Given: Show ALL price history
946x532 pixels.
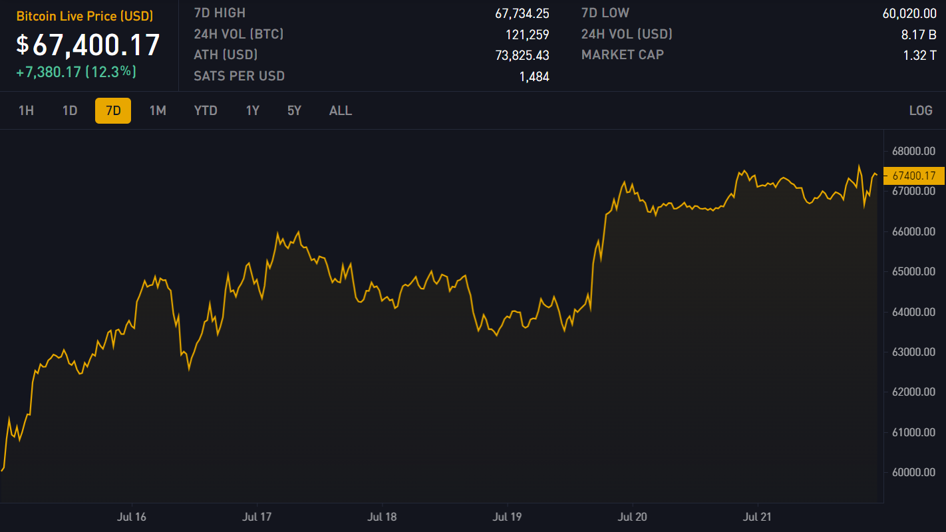Looking at the screenshot, I should 341,110.
